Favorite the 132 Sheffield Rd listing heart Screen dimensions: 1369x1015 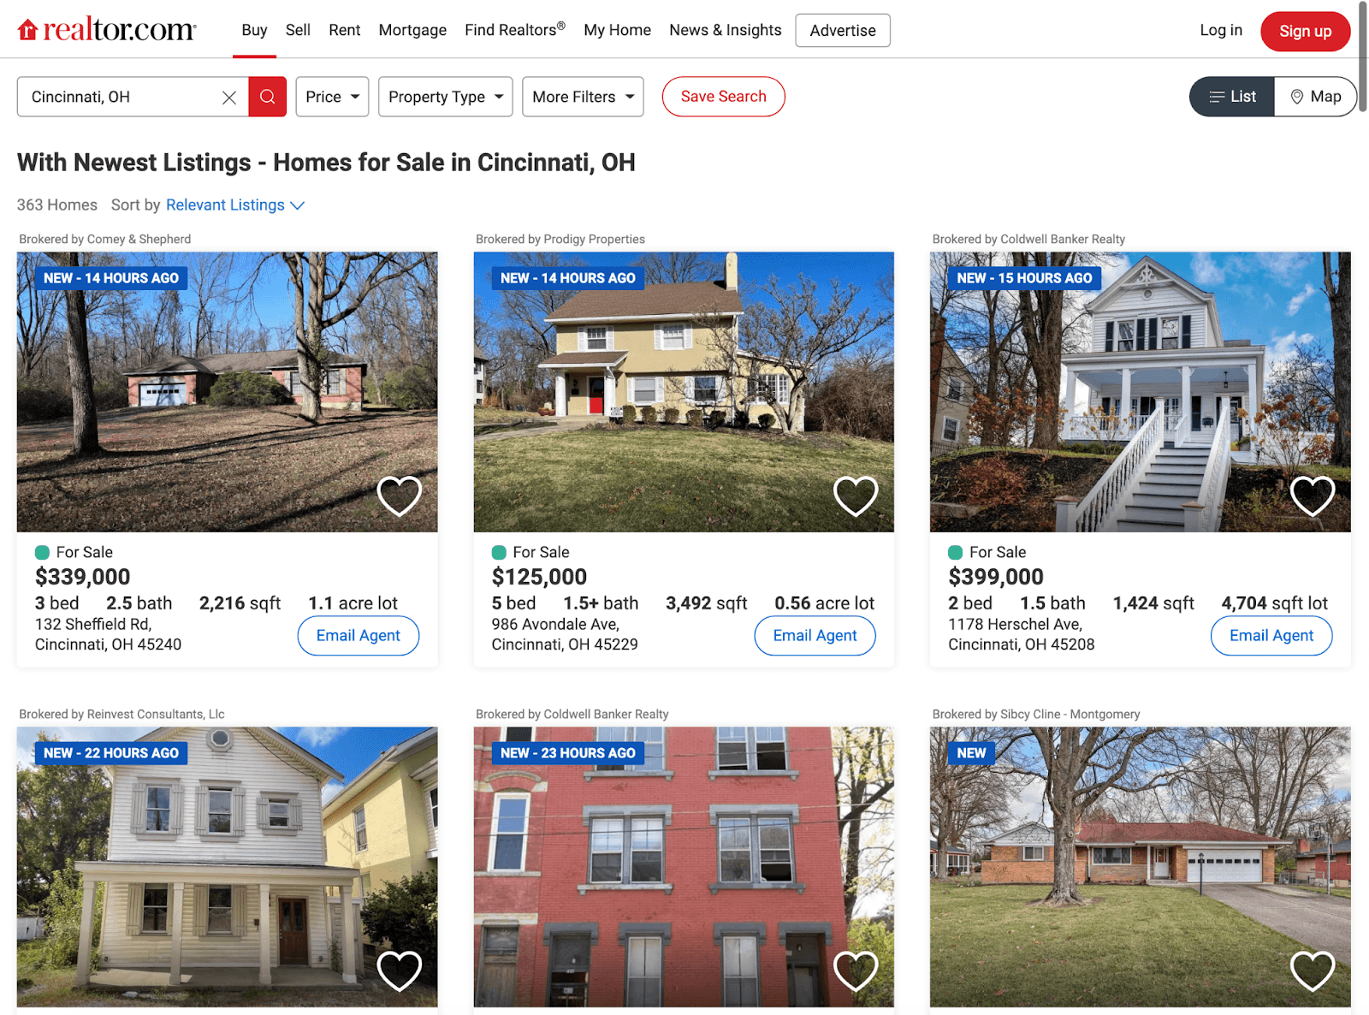click(x=400, y=496)
